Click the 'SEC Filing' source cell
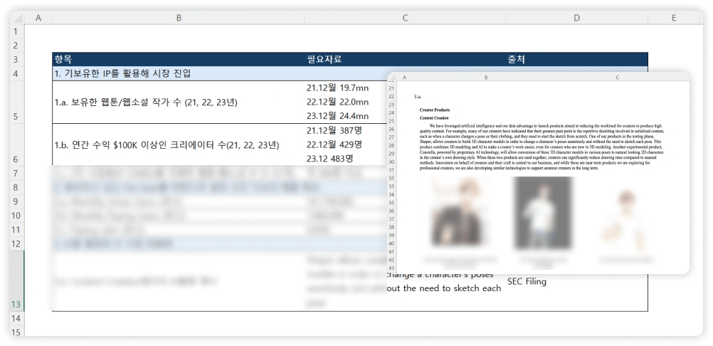The width and height of the screenshot is (713, 346). click(527, 281)
